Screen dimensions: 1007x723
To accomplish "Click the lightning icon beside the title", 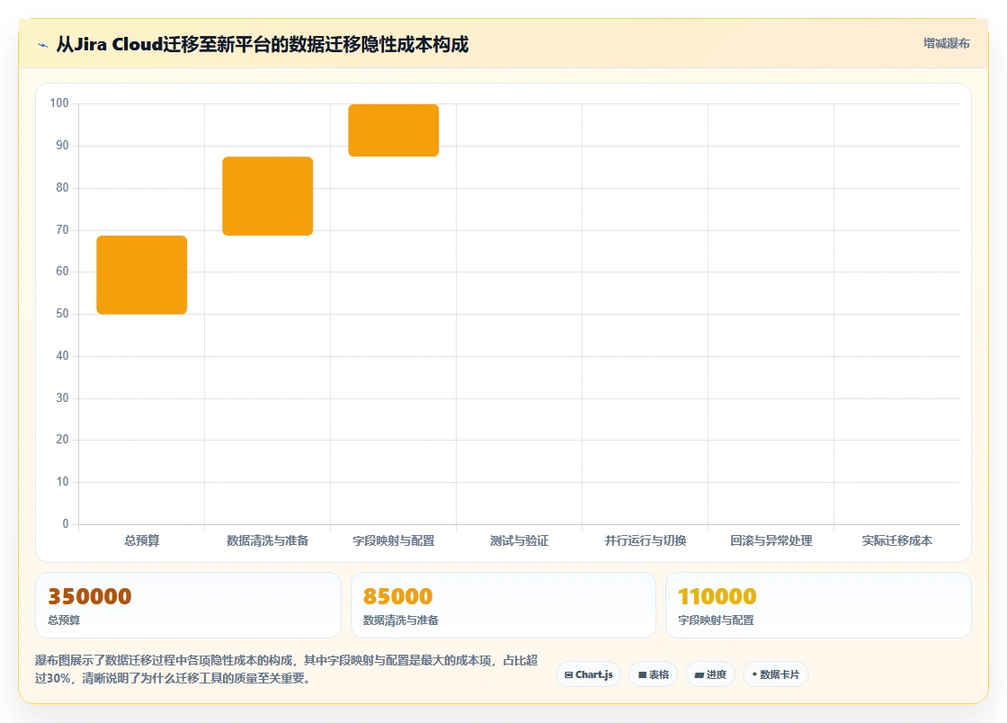I will (43, 45).
